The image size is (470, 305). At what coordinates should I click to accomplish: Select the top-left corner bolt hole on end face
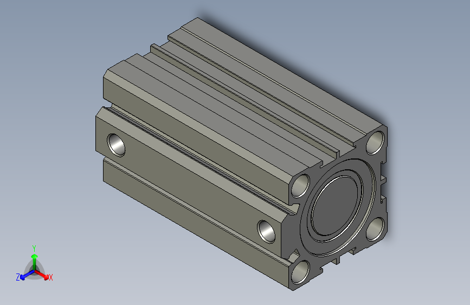click(x=300, y=186)
